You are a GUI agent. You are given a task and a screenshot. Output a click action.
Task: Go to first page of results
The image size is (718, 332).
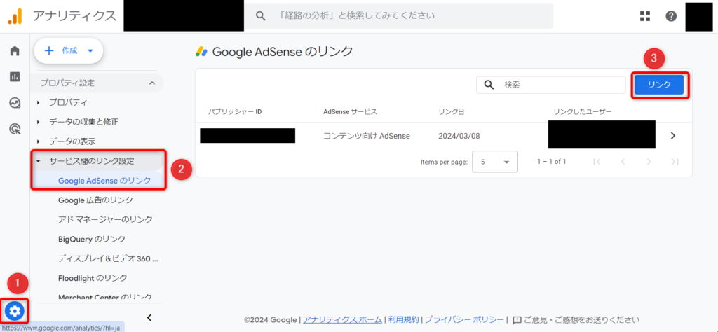point(596,162)
